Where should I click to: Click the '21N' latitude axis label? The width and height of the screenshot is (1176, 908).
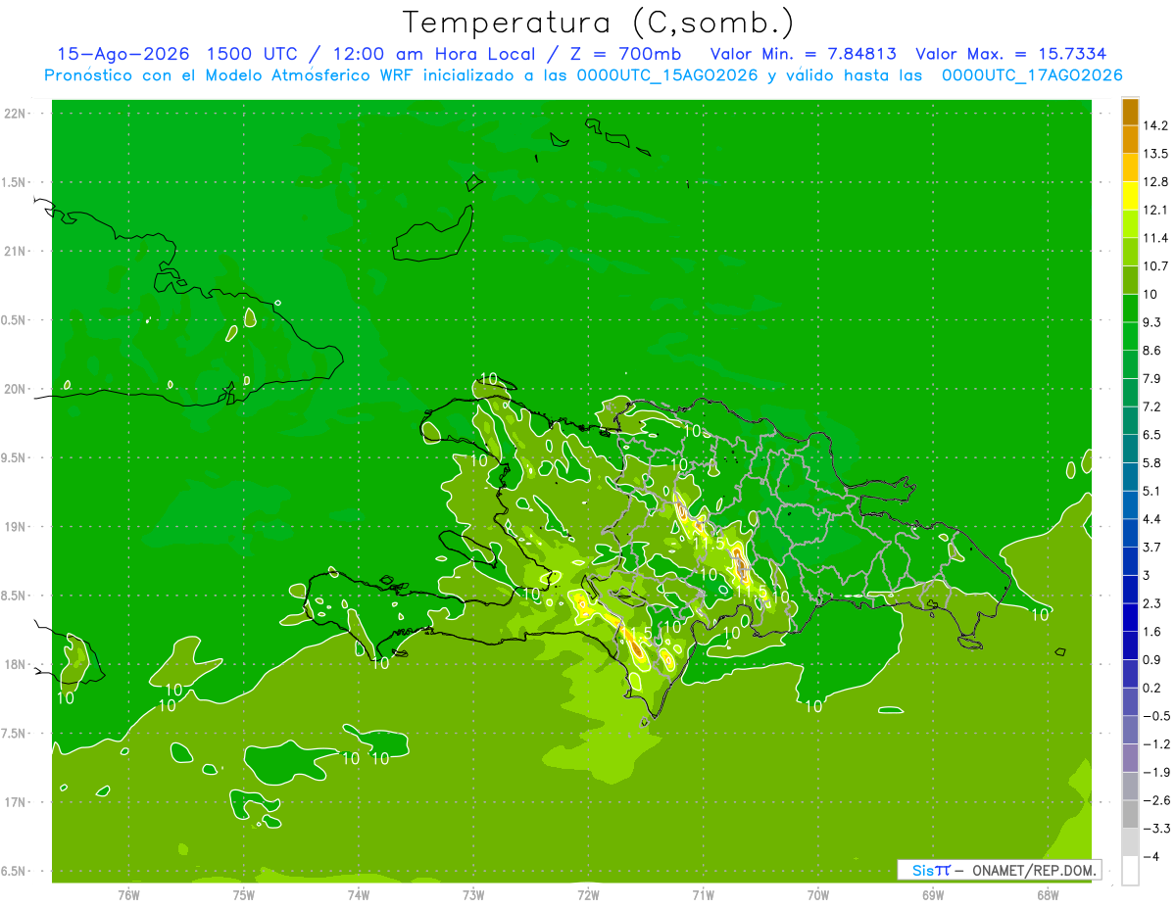coord(15,251)
